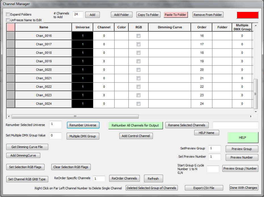Viewport: 264px width, 197px height.
Task: Check RGB box for Chan_0016
Action: click(138, 36)
